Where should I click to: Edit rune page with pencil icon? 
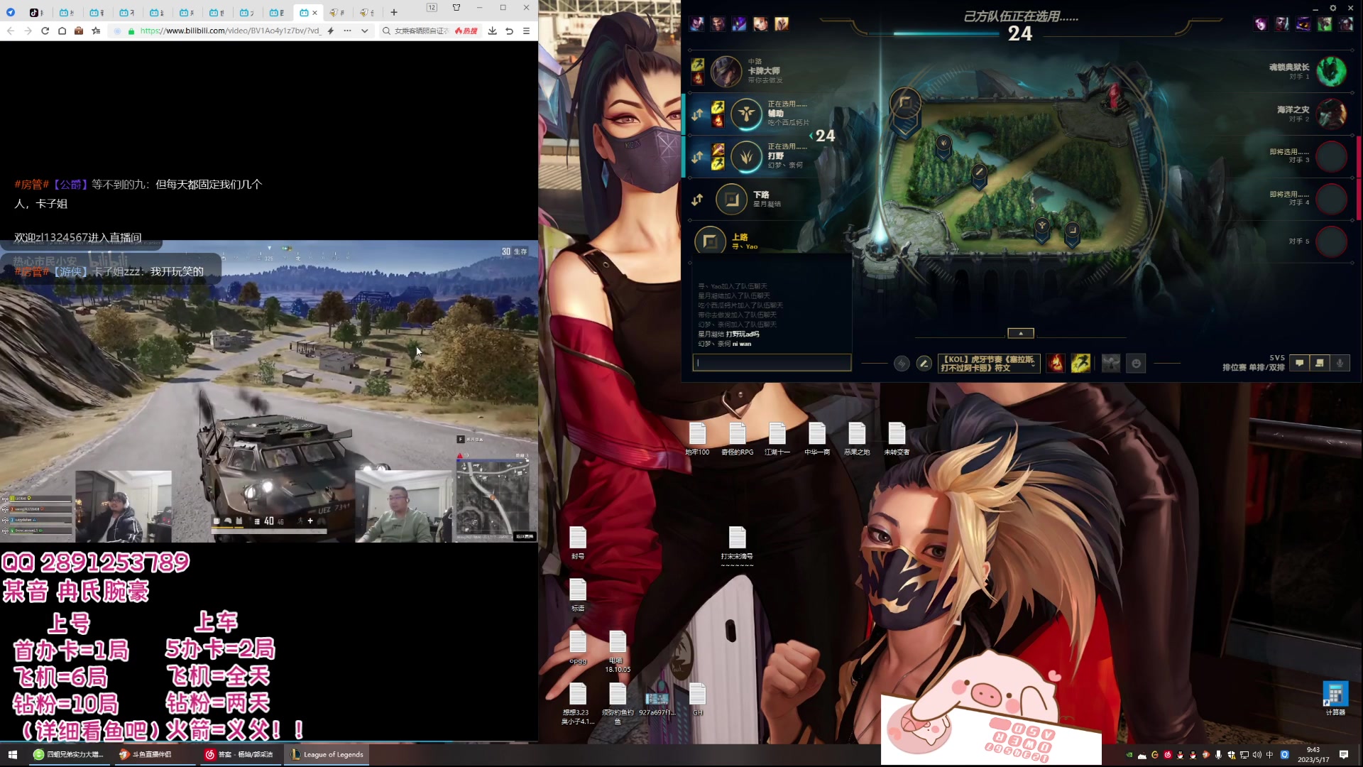pos(924,364)
